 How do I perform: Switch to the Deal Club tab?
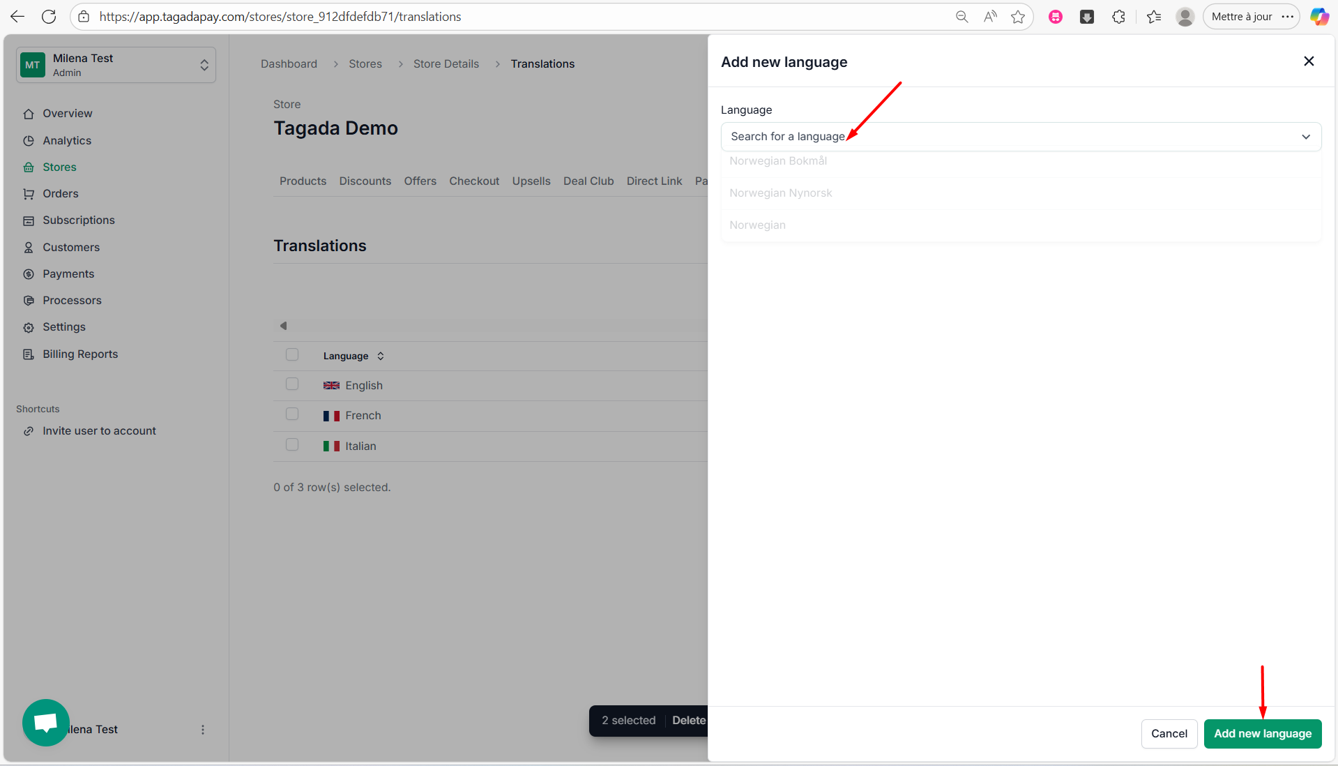[588, 181]
